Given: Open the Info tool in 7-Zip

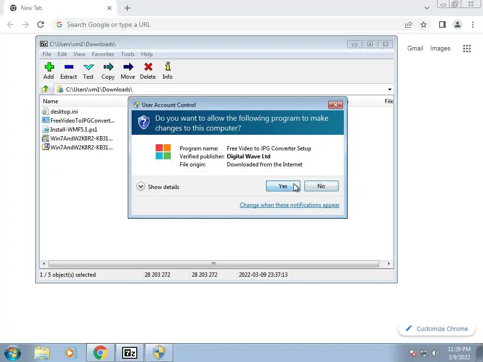Looking at the screenshot, I should tap(167, 71).
